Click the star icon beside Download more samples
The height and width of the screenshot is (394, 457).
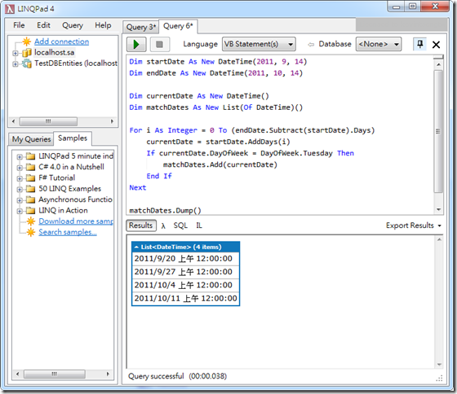(31, 221)
